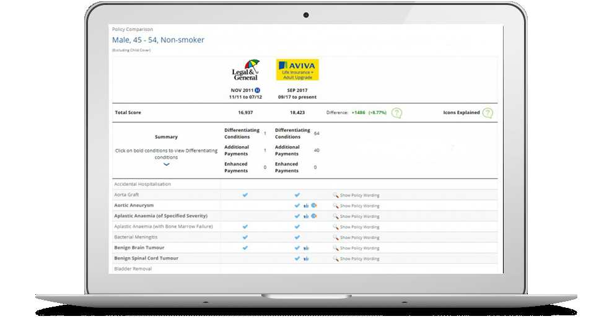Screen dimensions: 612x324
Task: Click pie chart icon in Aortic Aneurysm row
Action: tap(314, 205)
